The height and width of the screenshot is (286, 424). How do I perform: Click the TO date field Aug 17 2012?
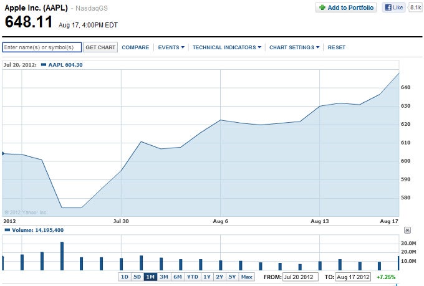coord(353,277)
